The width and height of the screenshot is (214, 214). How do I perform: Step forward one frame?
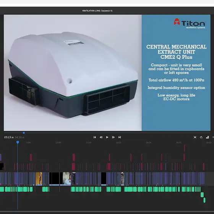(x=113, y=137)
